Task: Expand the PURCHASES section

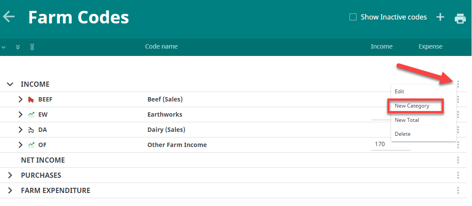Action: coord(10,175)
